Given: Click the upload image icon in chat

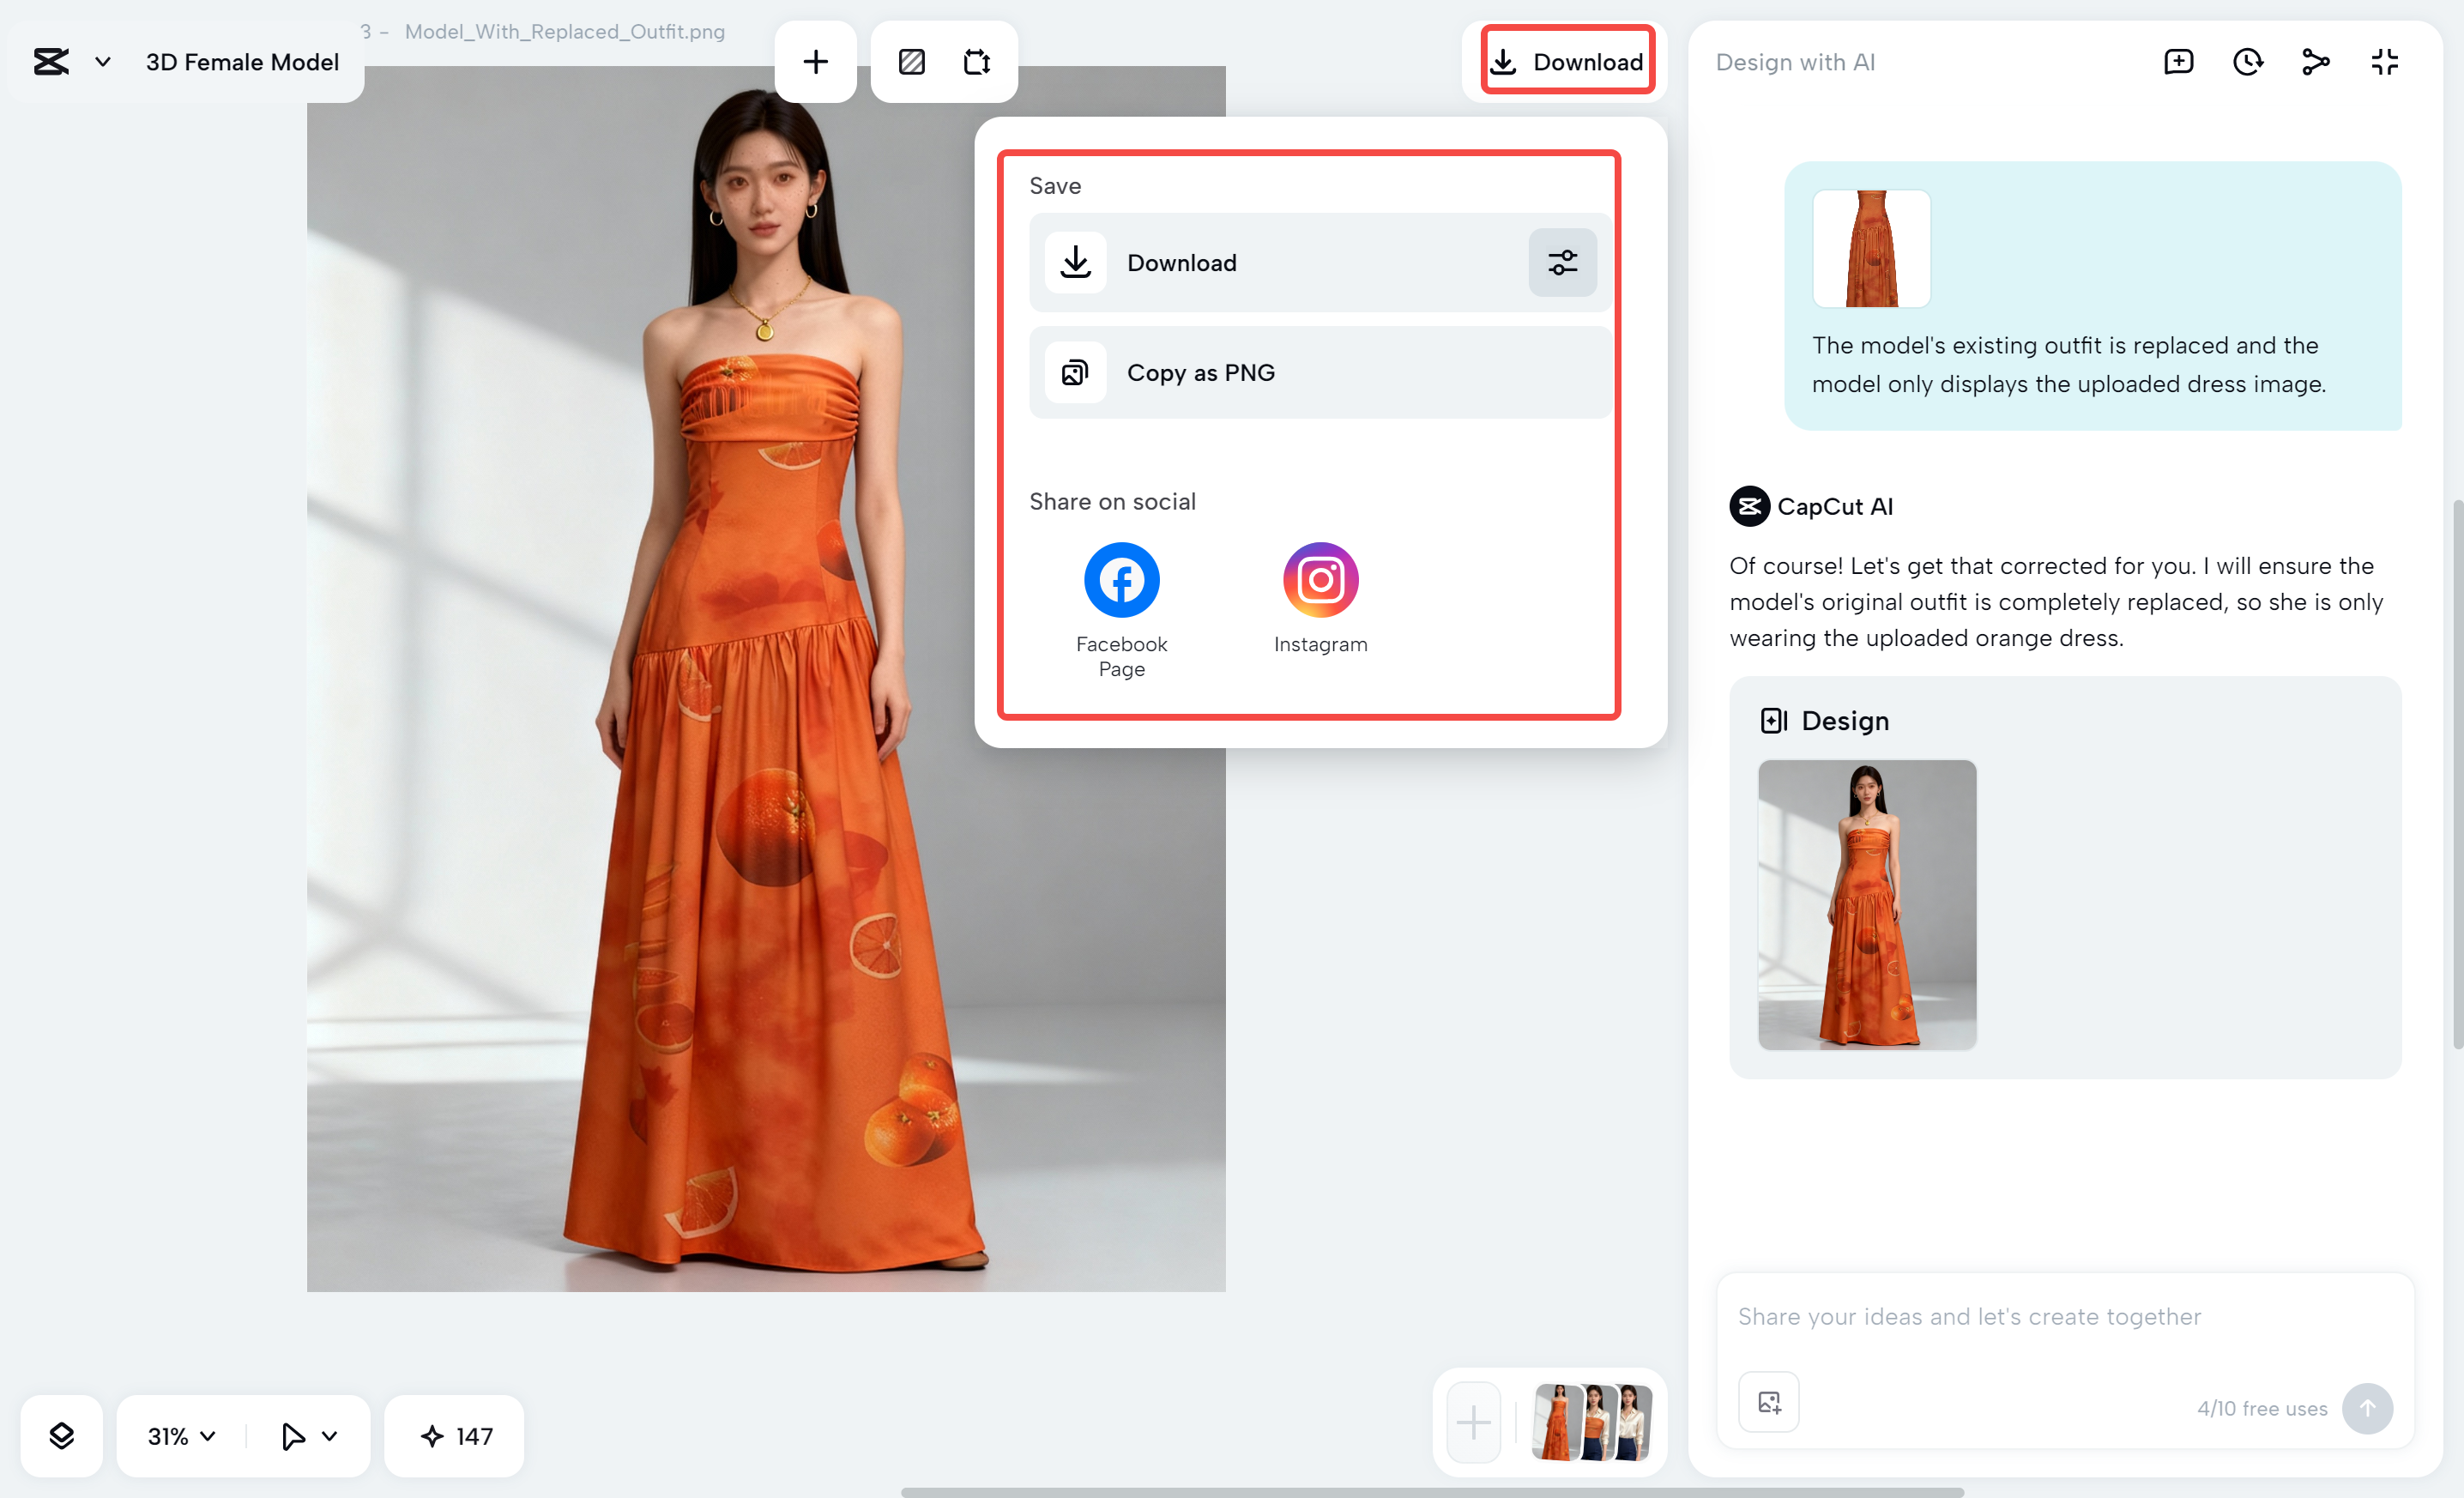Looking at the screenshot, I should (x=1769, y=1402).
